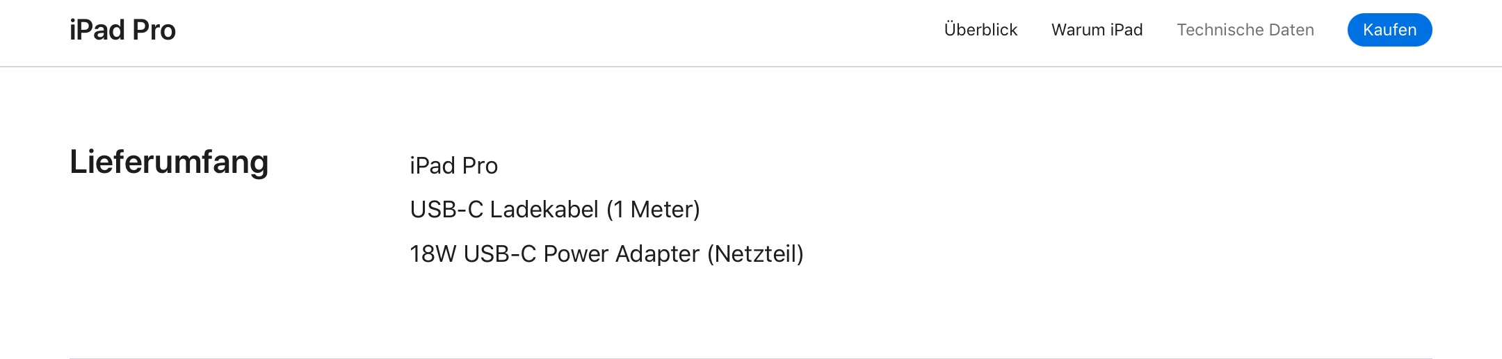The height and width of the screenshot is (359, 1502).
Task: Click the Lieferumfang section heading
Action: [x=169, y=162]
